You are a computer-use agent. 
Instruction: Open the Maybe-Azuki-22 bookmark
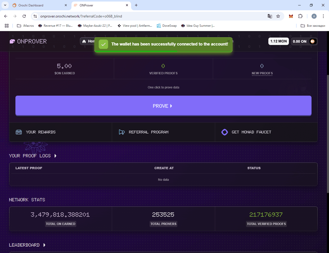pyautogui.click(x=95, y=26)
